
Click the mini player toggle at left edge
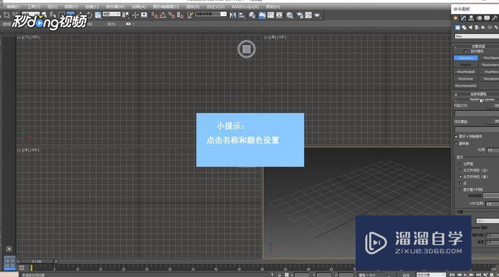[9, 249]
